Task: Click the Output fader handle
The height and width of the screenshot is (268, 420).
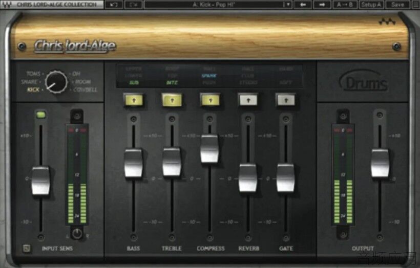Action: [x=380, y=163]
